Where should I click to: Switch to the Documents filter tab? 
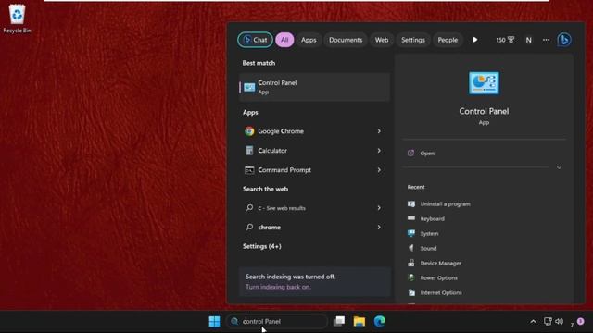point(346,40)
